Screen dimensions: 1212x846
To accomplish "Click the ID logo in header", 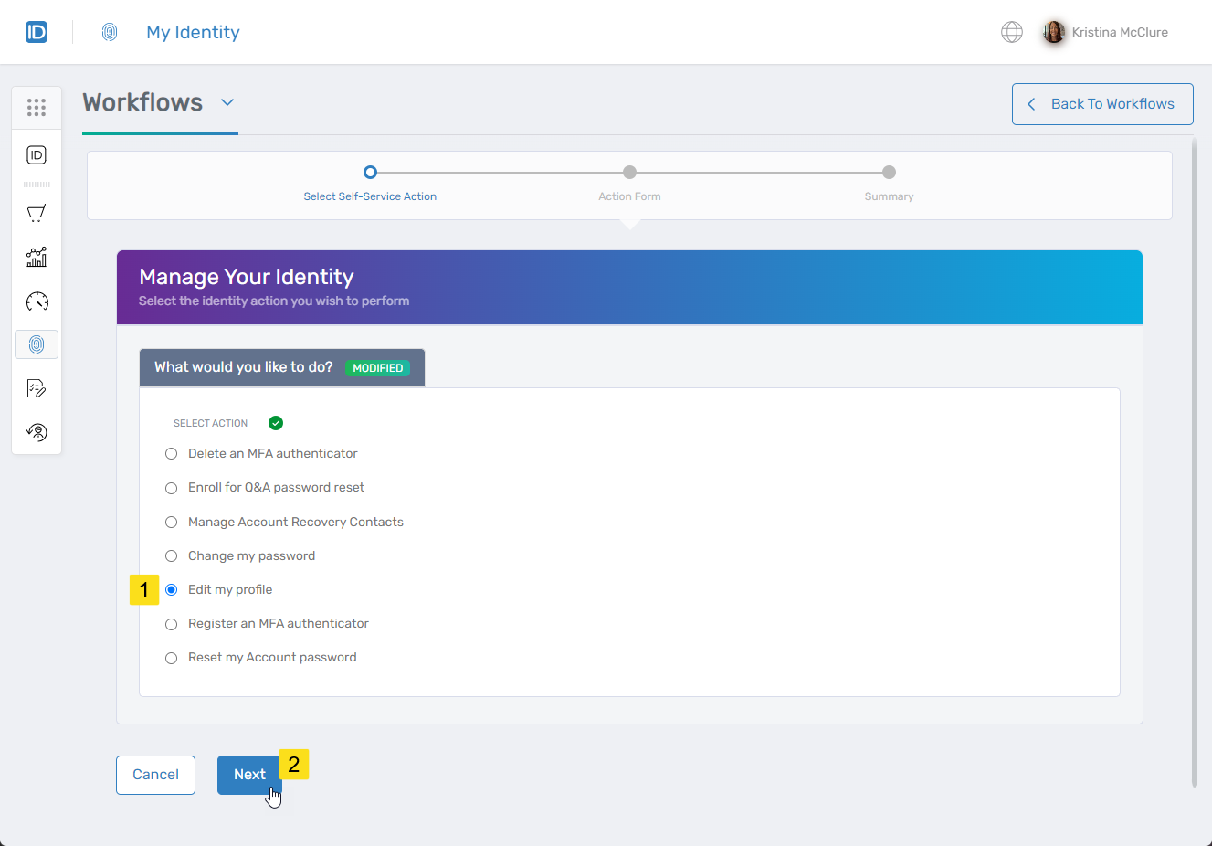I will coord(37,33).
